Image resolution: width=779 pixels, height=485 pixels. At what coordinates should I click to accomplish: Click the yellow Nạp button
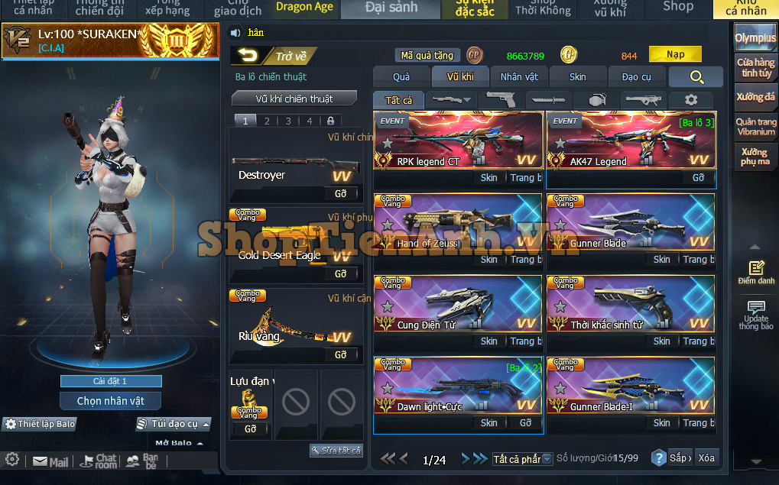point(675,54)
